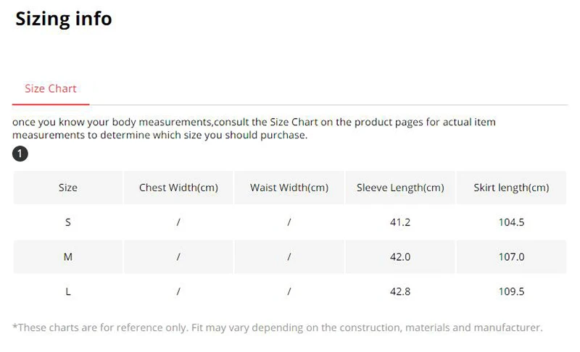The image size is (580, 352).
Task: Open the Size Chart tab
Action: (51, 88)
